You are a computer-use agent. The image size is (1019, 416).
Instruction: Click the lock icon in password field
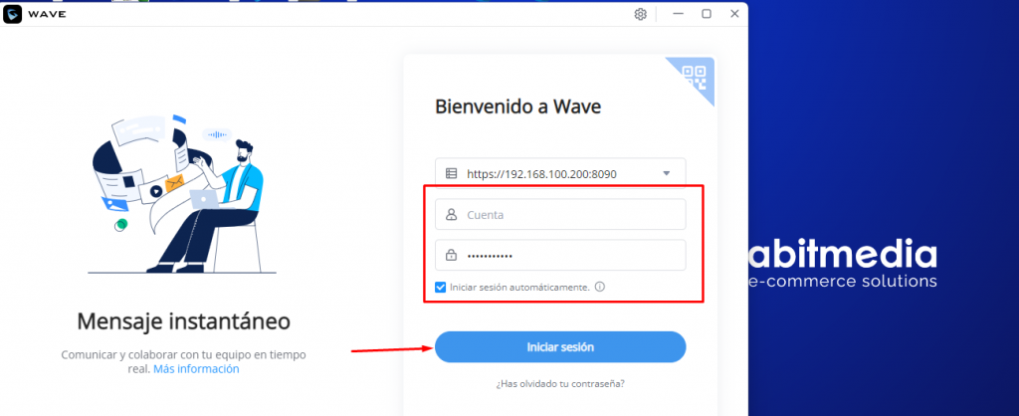[x=451, y=256]
